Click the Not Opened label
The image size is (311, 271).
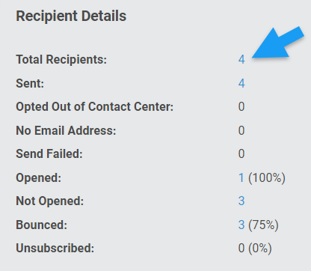(50, 201)
